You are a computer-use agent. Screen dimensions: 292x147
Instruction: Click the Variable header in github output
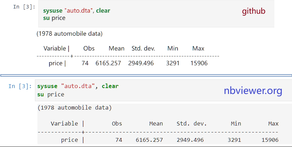tap(55, 49)
